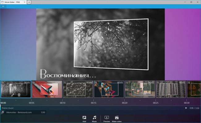Play the theme music
Viewport: 201px width, 123px height.
click(186, 108)
